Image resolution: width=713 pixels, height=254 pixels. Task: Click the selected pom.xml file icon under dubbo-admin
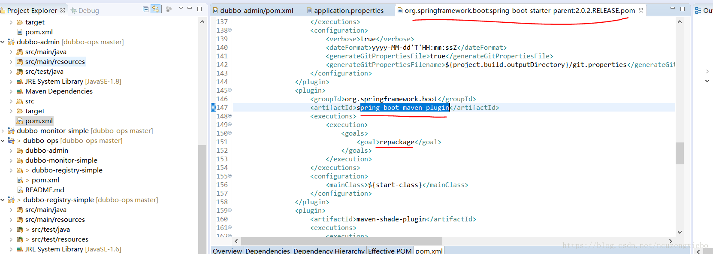pyautogui.click(x=20, y=121)
